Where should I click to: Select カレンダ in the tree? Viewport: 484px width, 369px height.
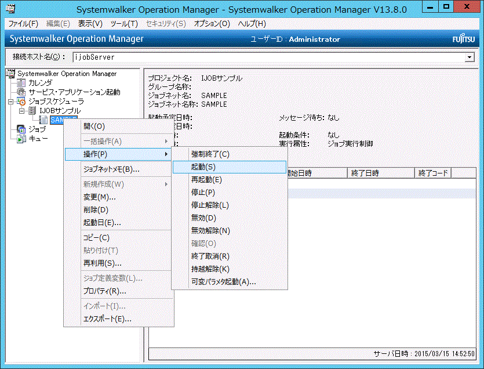pyautogui.click(x=40, y=83)
